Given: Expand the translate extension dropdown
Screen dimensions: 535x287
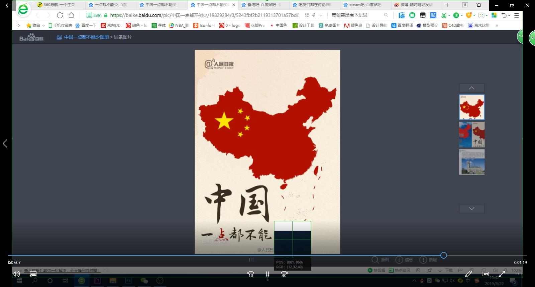Looking at the screenshot, I should pos(461,15).
